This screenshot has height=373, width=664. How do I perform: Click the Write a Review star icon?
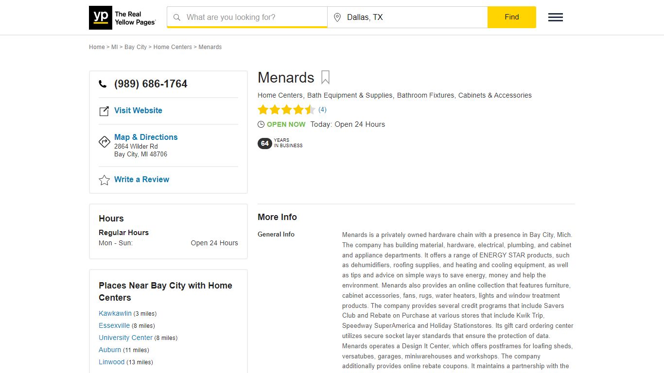tap(105, 180)
